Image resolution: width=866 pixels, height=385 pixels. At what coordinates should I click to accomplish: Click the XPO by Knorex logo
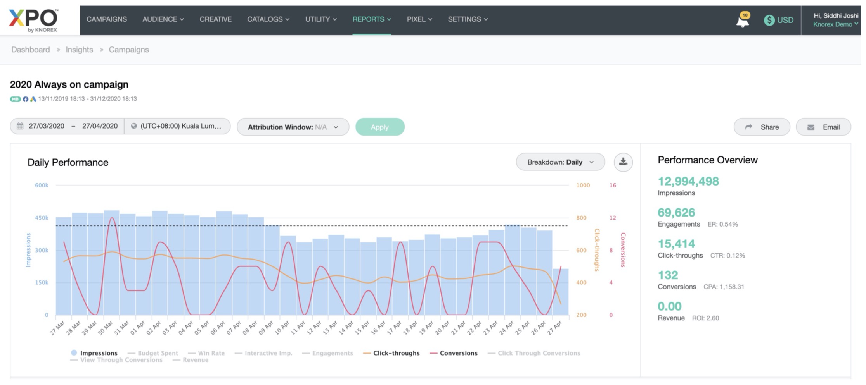(x=34, y=20)
